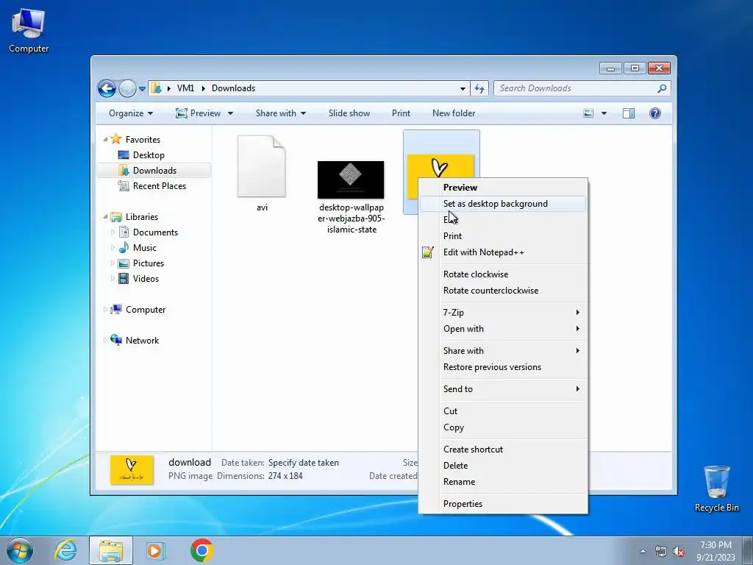Select the avi file
The width and height of the screenshot is (753, 565).
click(262, 174)
